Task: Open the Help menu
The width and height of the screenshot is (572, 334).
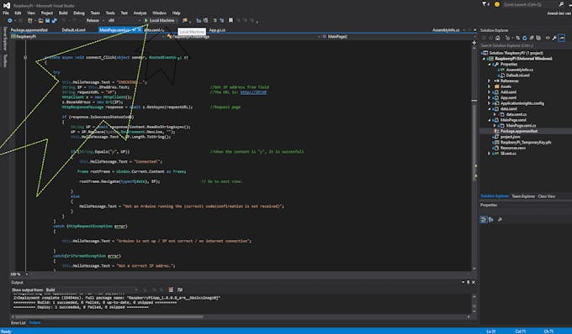Action: point(176,13)
